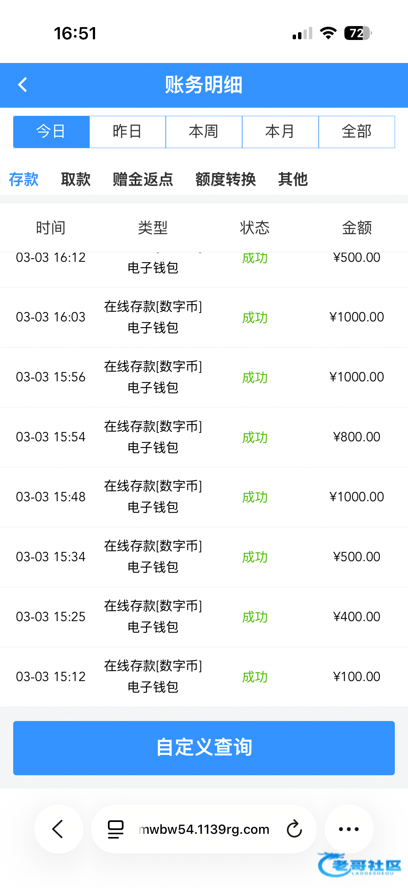
Task: Switch to the 昨日 date filter
Action: coord(128,132)
